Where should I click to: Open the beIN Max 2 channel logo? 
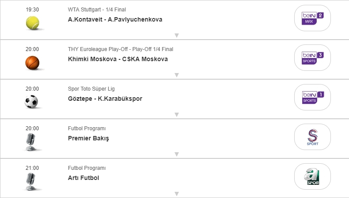(312, 18)
